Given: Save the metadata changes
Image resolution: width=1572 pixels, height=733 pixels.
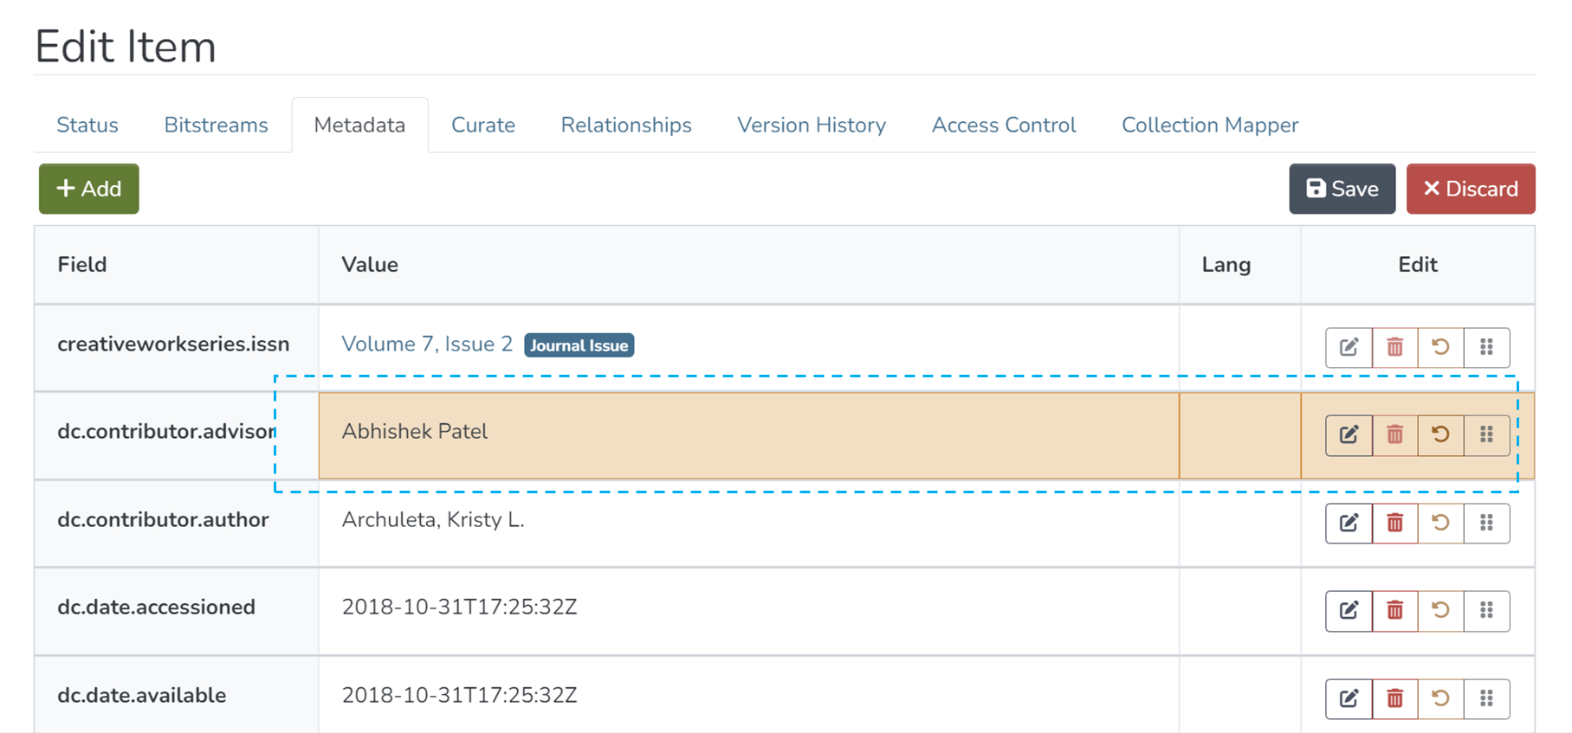Looking at the screenshot, I should coord(1342,189).
